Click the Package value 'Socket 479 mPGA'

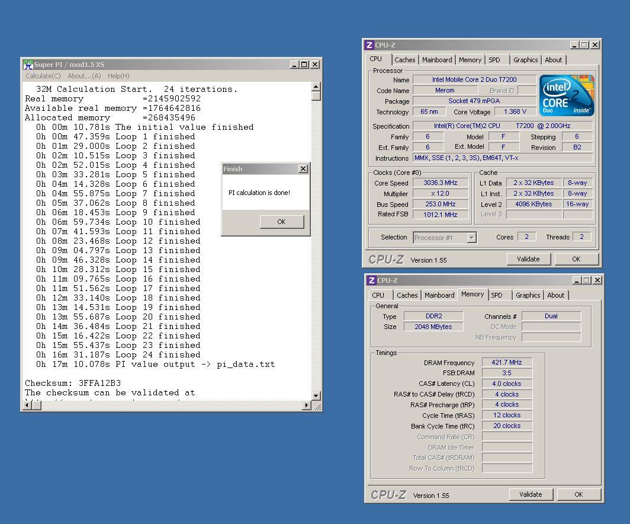click(474, 101)
